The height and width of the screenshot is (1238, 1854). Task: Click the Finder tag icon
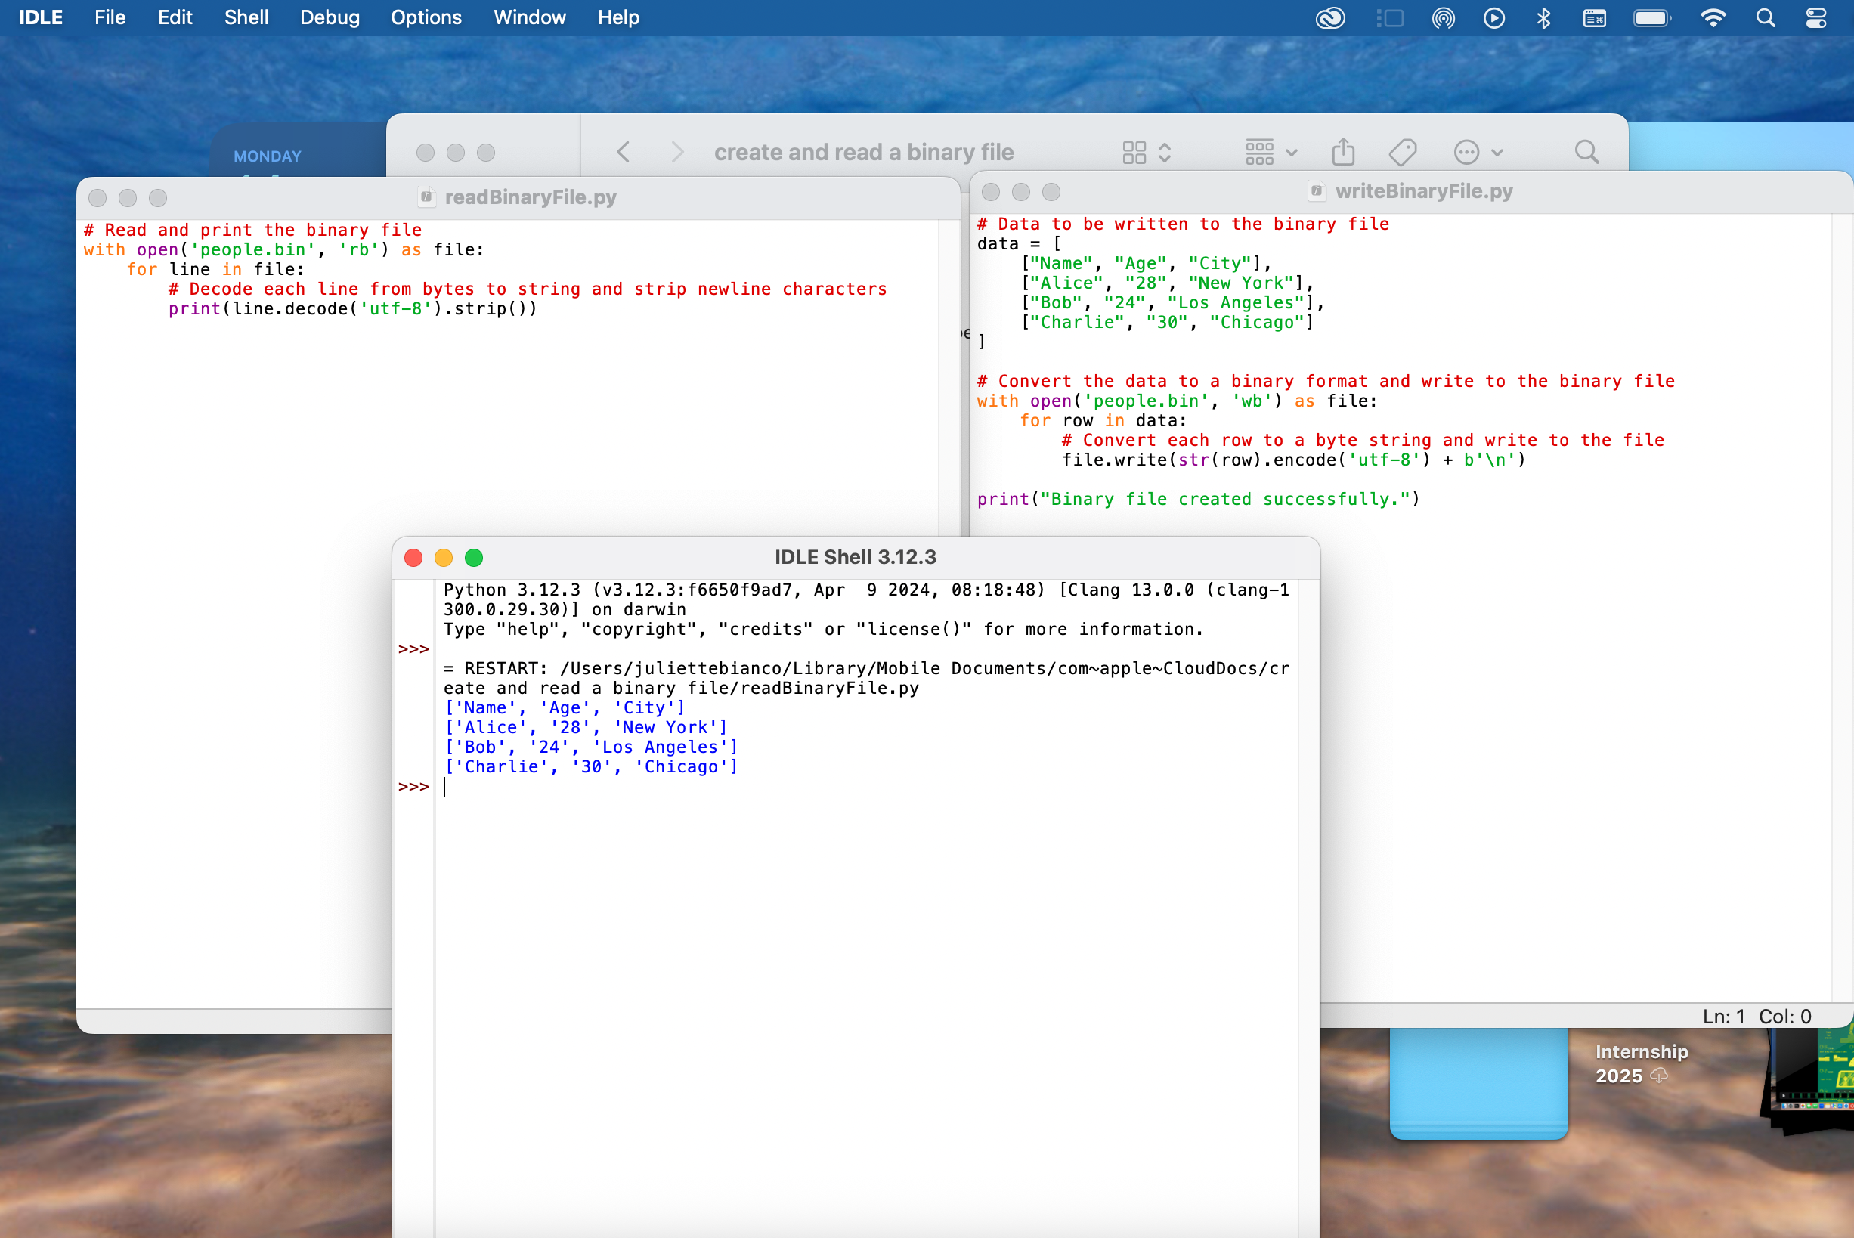(1402, 152)
